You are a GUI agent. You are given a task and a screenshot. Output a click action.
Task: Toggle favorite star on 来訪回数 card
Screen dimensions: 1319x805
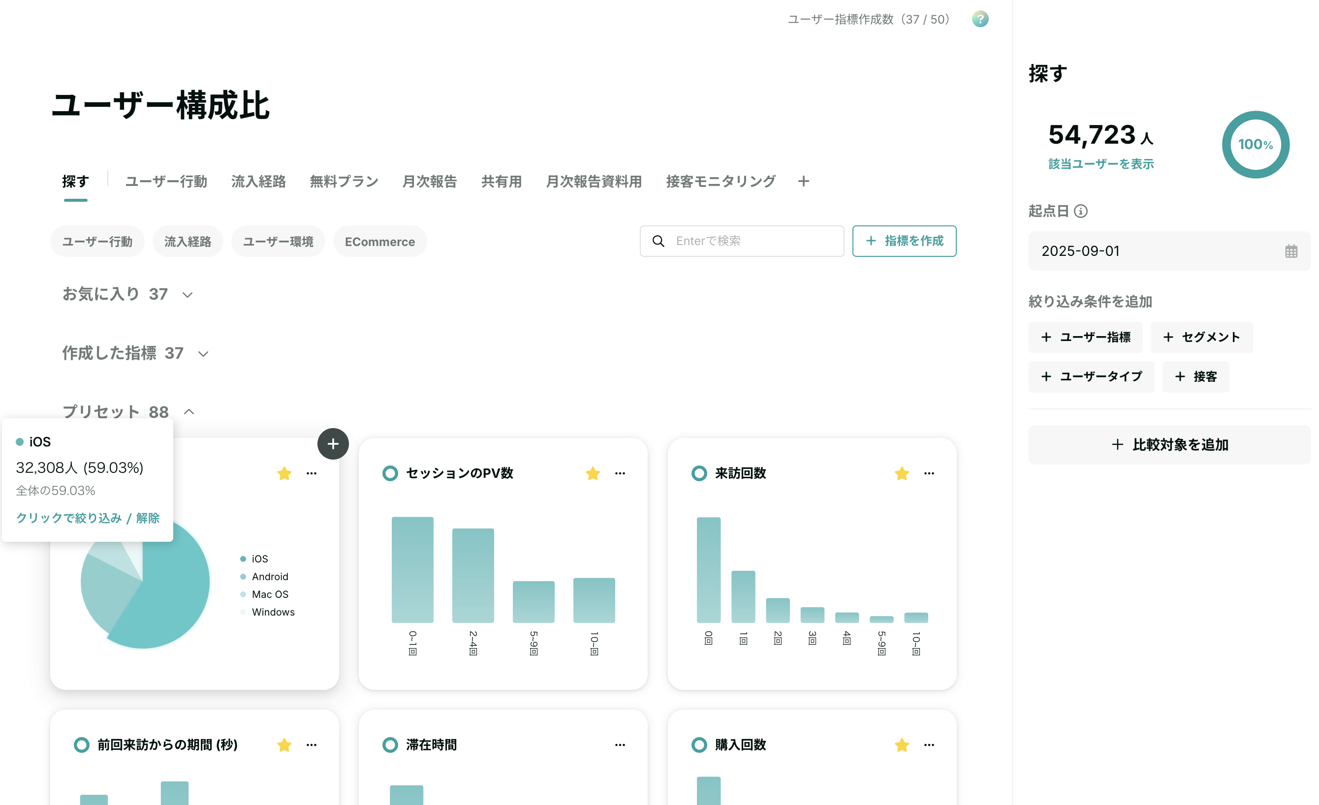(902, 473)
